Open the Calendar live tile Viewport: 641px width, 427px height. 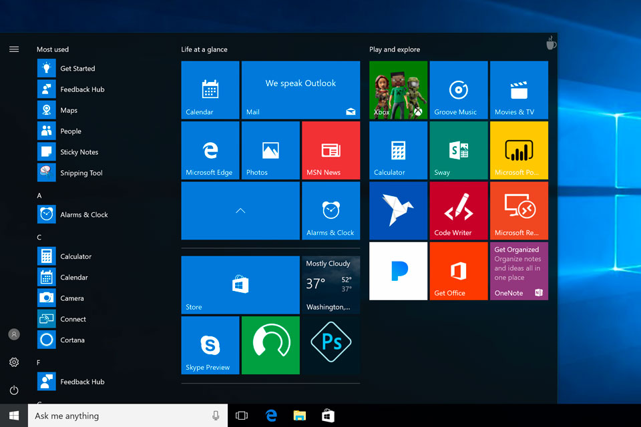pos(210,90)
